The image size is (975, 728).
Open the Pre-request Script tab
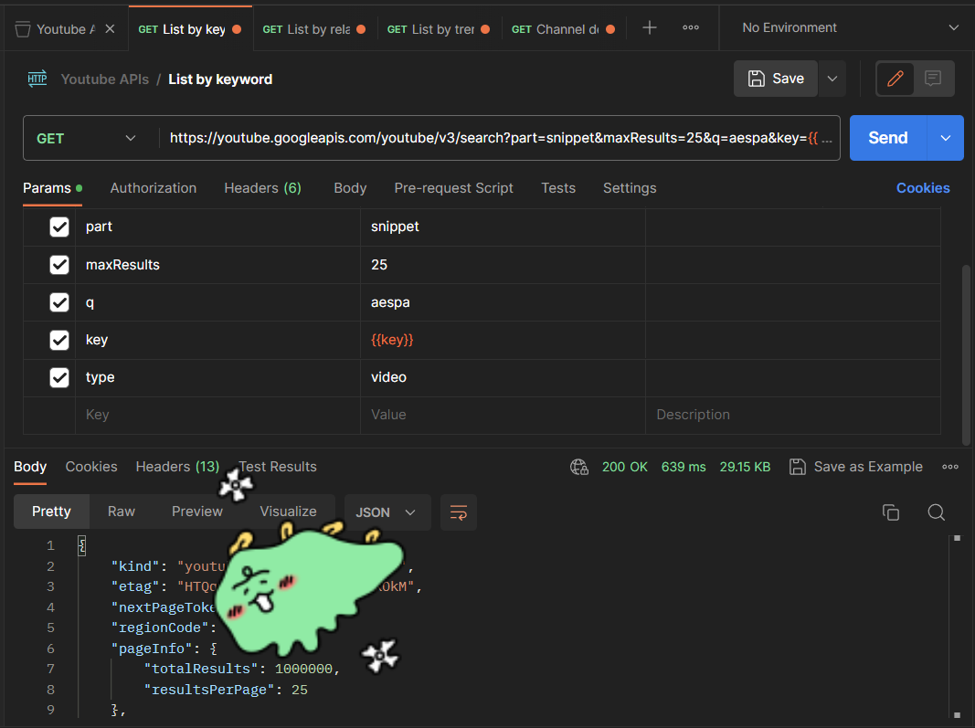[453, 188]
